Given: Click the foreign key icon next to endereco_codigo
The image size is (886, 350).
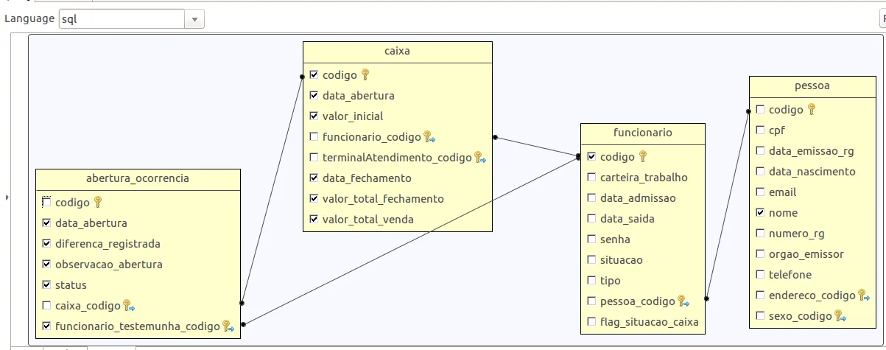Looking at the screenshot, I should click(863, 295).
